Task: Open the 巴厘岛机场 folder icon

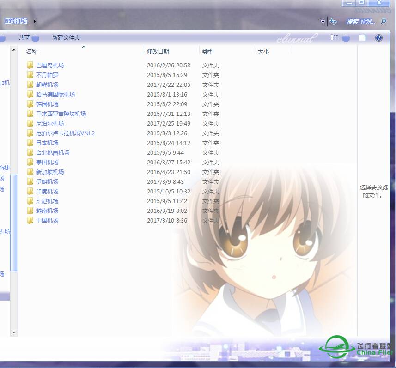Action: [30, 65]
